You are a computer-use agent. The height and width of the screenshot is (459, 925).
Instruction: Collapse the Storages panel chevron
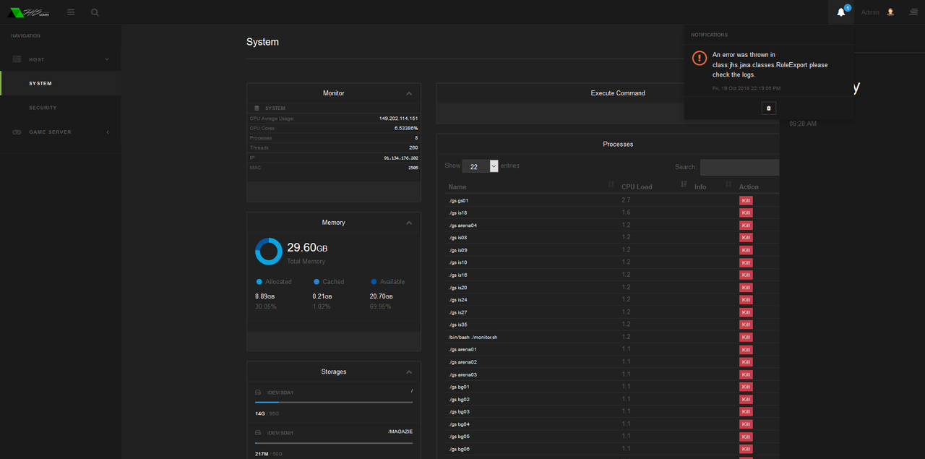coord(409,372)
